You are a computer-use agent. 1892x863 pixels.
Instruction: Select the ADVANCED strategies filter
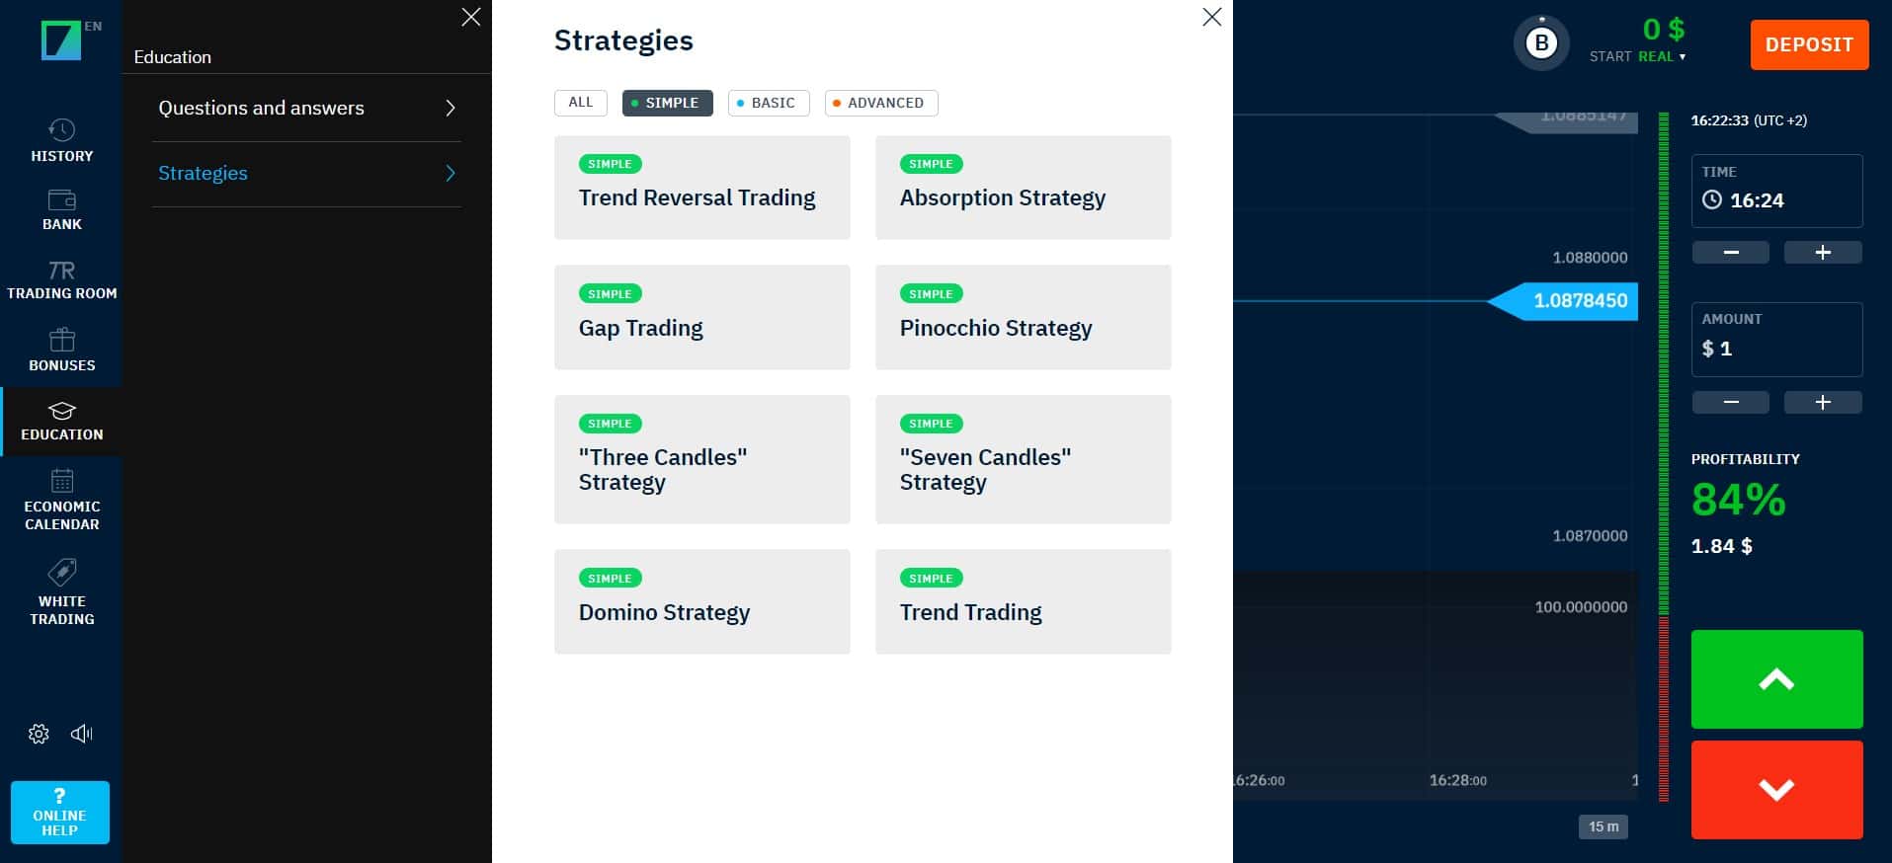coord(881,103)
